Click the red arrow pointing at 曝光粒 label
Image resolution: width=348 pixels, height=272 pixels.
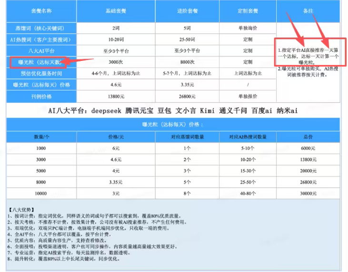point(80,61)
